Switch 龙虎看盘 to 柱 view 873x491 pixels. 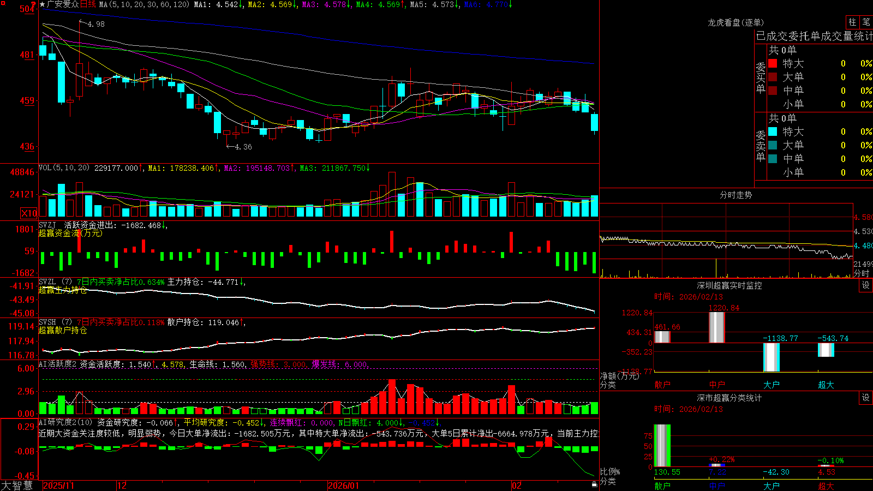(x=852, y=22)
